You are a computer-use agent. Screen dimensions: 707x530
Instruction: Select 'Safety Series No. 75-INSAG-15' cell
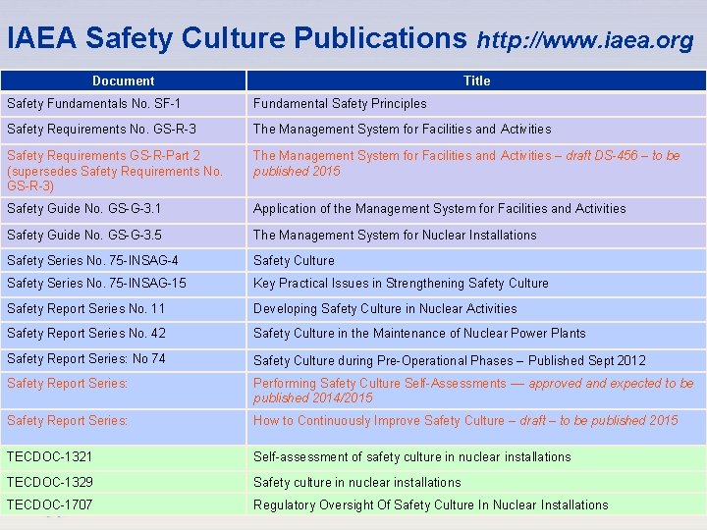click(x=123, y=284)
